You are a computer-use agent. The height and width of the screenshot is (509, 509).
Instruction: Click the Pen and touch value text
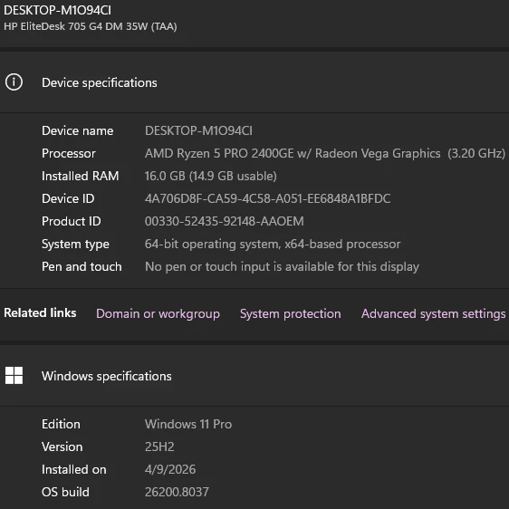tap(282, 267)
